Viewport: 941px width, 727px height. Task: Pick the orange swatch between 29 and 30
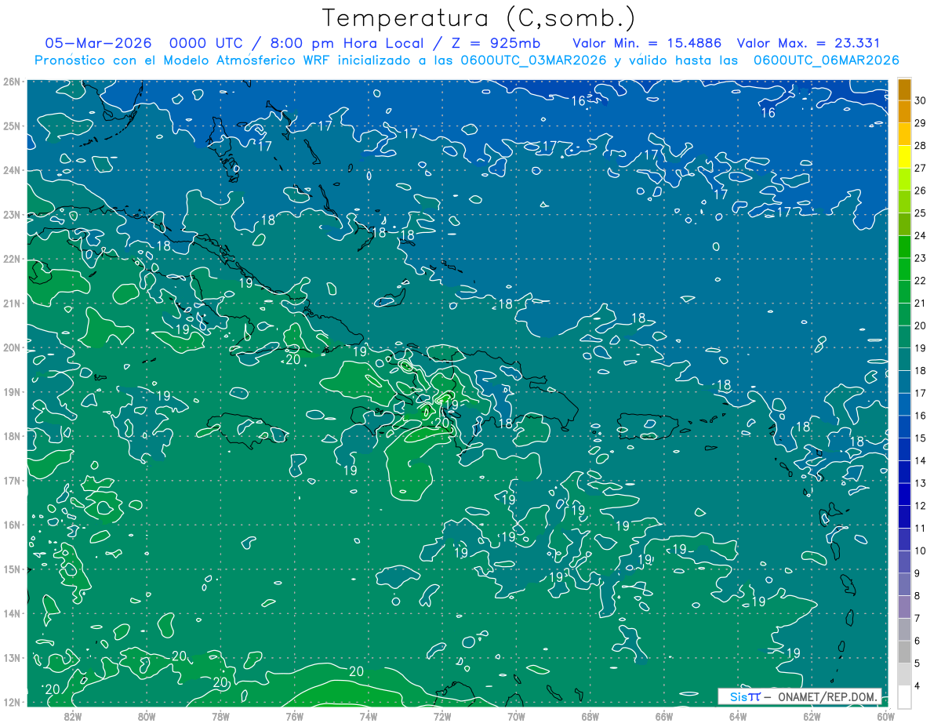pos(904,112)
